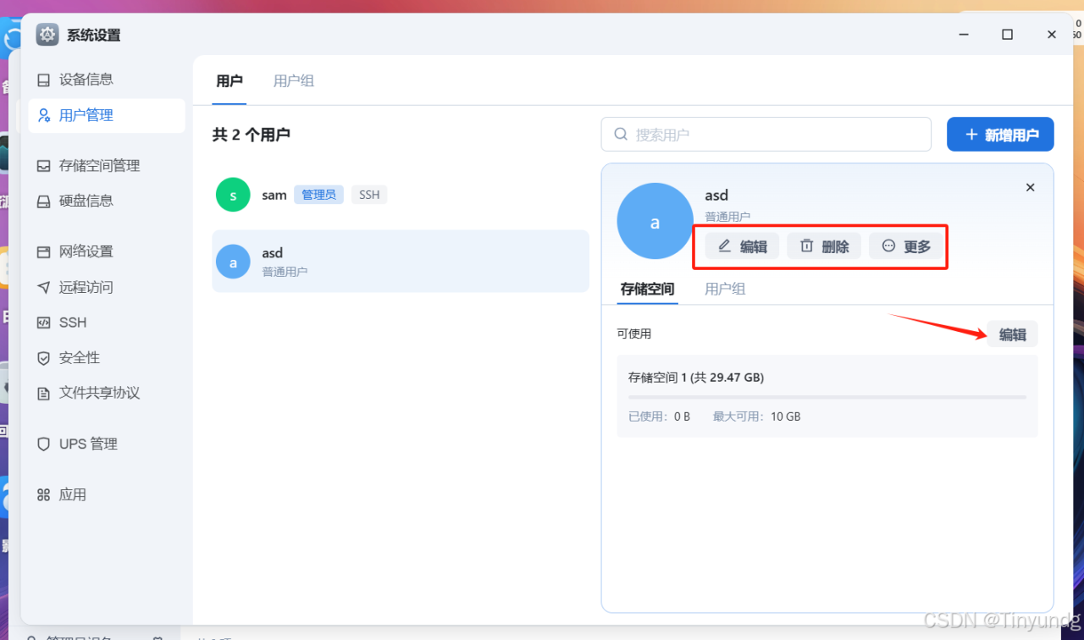Open 存储空间管理 storage space management
This screenshot has width=1084, height=640.
pos(95,165)
